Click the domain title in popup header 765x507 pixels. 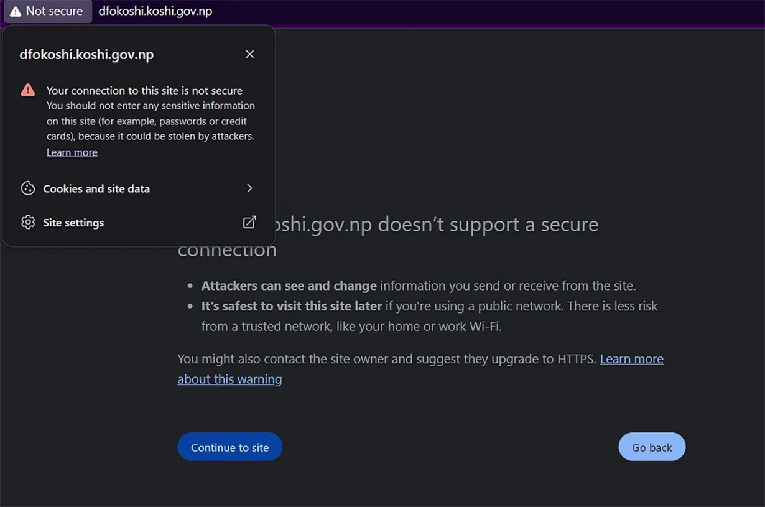86,55
